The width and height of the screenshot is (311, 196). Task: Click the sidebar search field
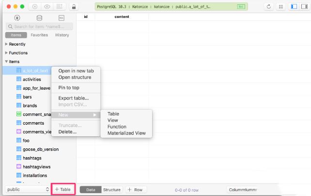click(x=39, y=26)
